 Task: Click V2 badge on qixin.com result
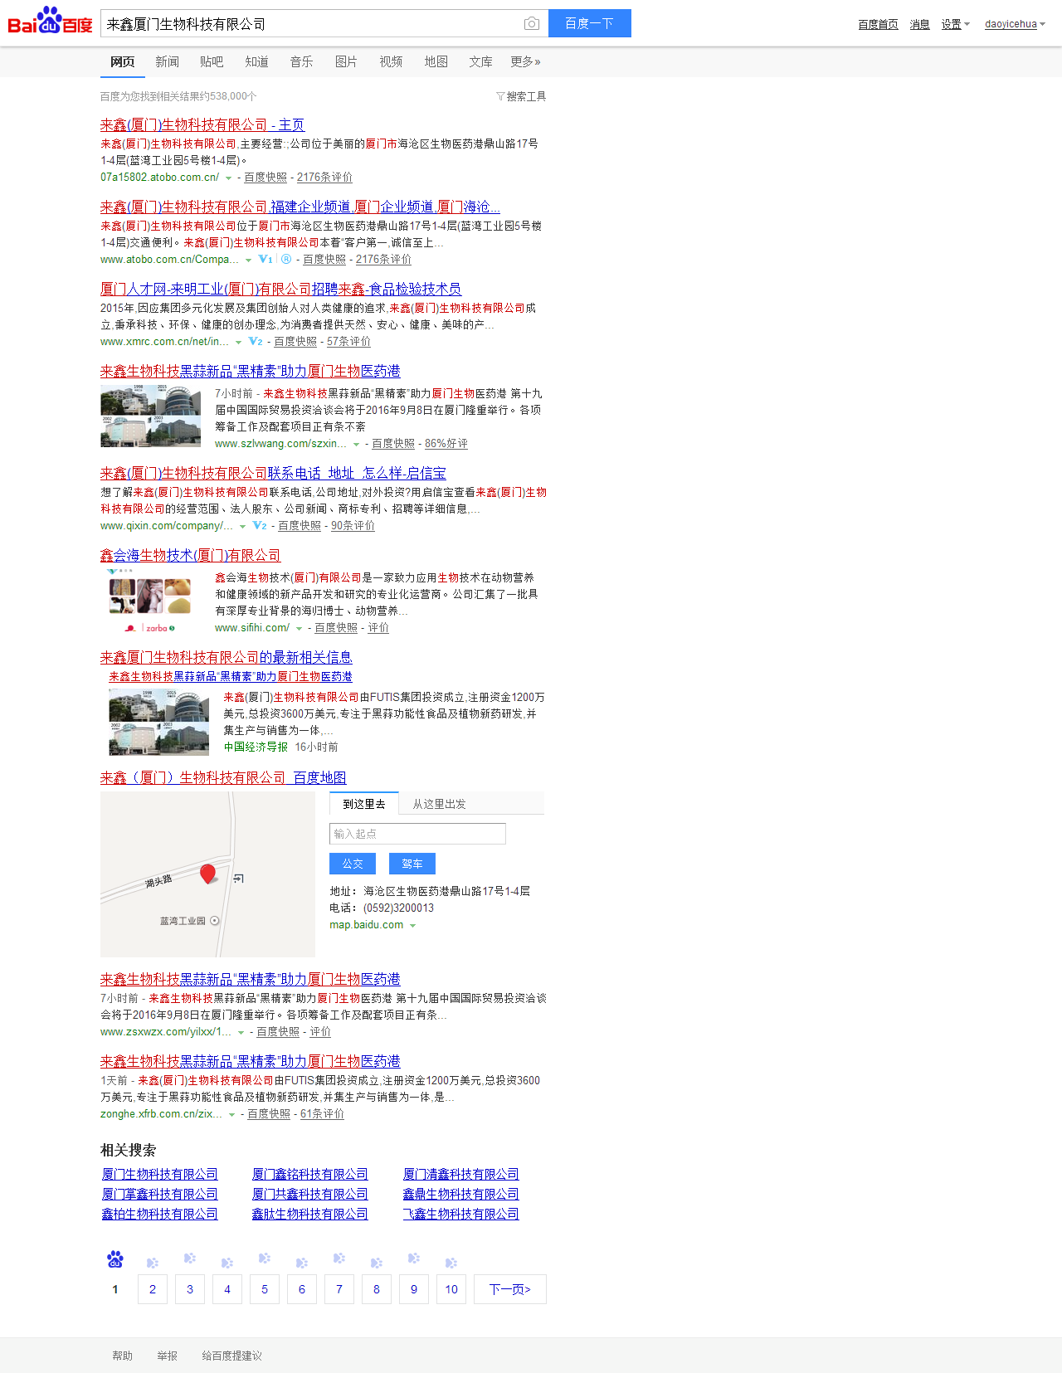[x=260, y=526]
